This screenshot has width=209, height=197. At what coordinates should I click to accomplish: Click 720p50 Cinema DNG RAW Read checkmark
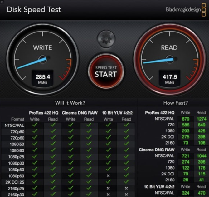pyautogui.click(x=89, y=131)
